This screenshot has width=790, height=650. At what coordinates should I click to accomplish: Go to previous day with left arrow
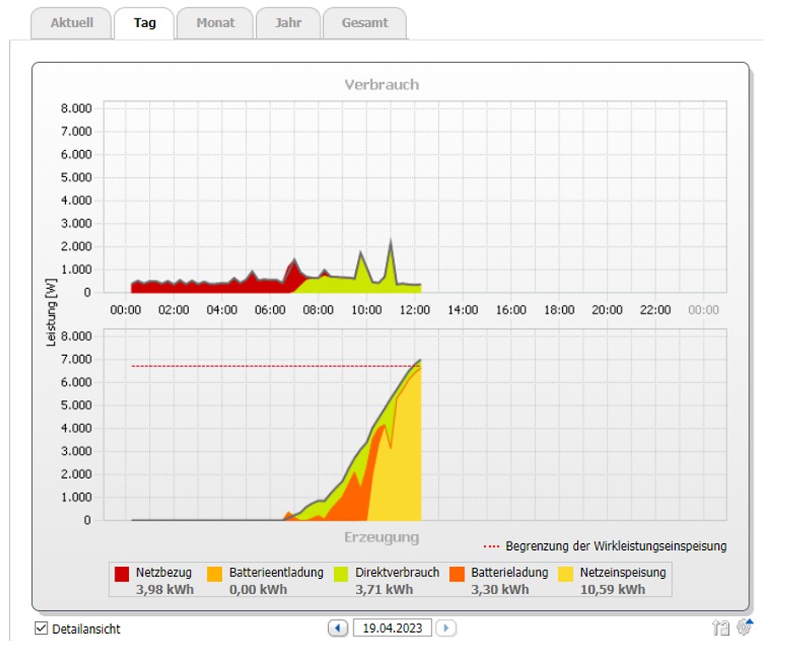(338, 628)
